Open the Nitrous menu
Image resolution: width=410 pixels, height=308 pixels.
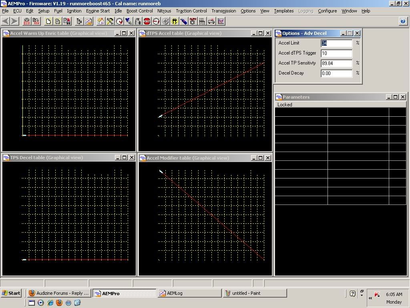coord(164,11)
